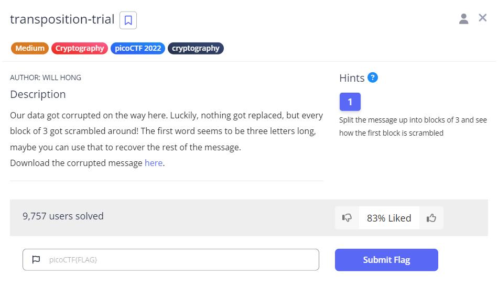Close the challenge dialog
The height and width of the screenshot is (287, 498).
click(483, 18)
